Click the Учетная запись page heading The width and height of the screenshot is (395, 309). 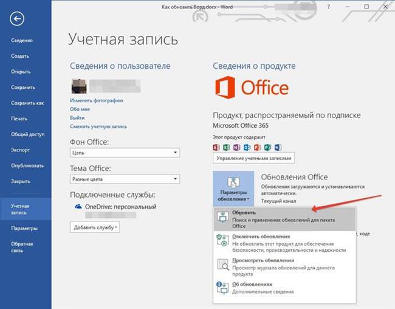click(123, 40)
